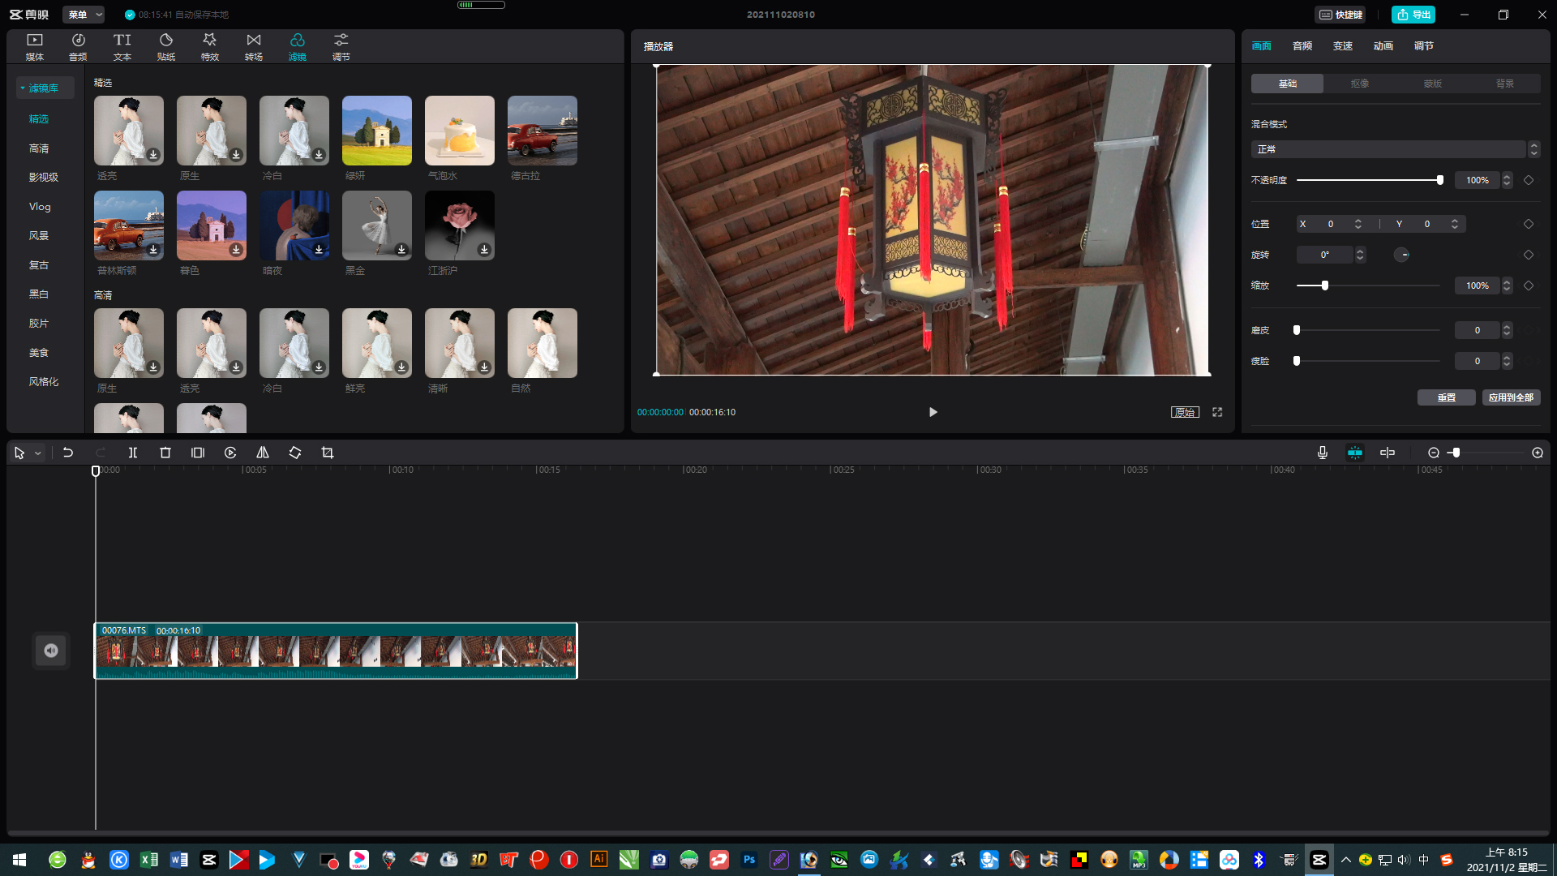Select the 蒙版 sub-tab
The image size is (1557, 876).
click(1433, 84)
